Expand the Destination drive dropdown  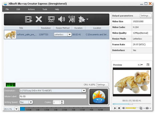pyautogui.click(x=84, y=90)
